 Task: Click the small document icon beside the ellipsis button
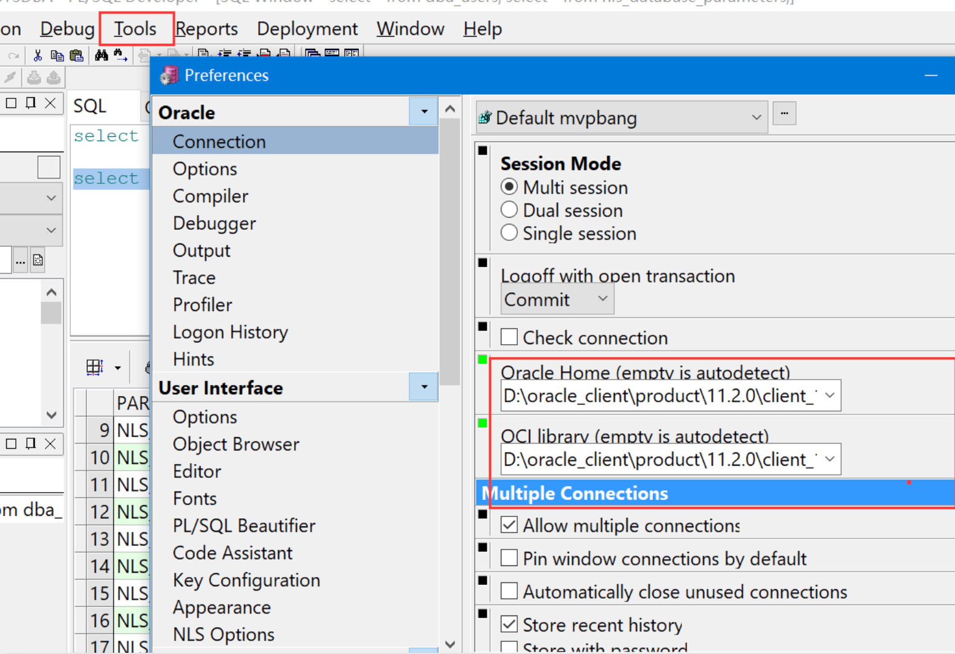[38, 260]
